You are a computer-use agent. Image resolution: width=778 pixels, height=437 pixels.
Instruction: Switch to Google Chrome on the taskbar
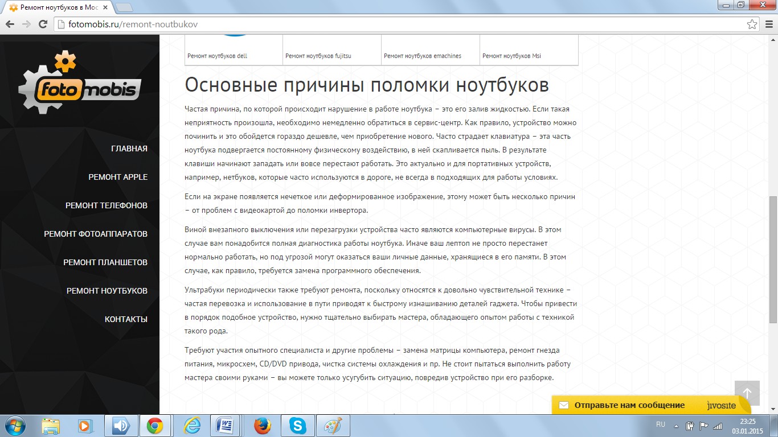pos(155,426)
